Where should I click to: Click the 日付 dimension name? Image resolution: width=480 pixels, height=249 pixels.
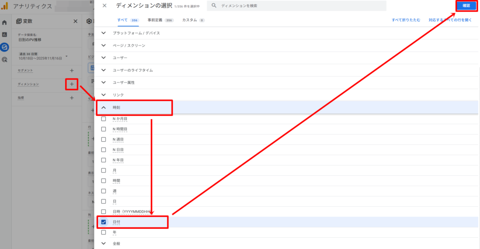[116, 222]
